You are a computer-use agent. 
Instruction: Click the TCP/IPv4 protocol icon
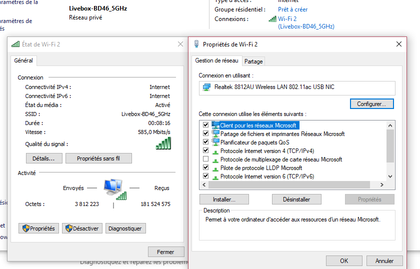tap(215, 152)
